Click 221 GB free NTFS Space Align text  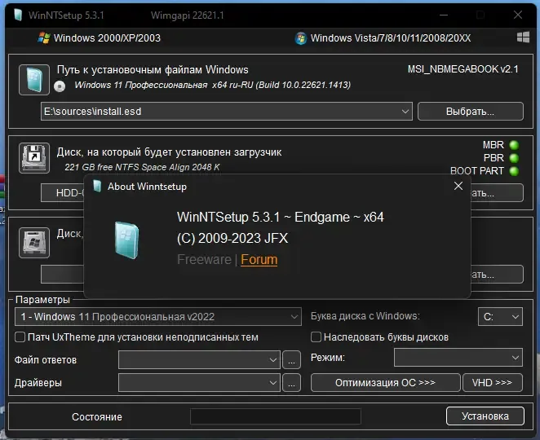[x=142, y=167]
